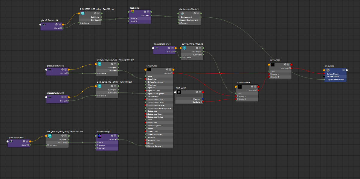Viewport: 360px width, 179px height.
Task: Click the Mix input of aiMixShader18
Action: [x=236, y=93]
